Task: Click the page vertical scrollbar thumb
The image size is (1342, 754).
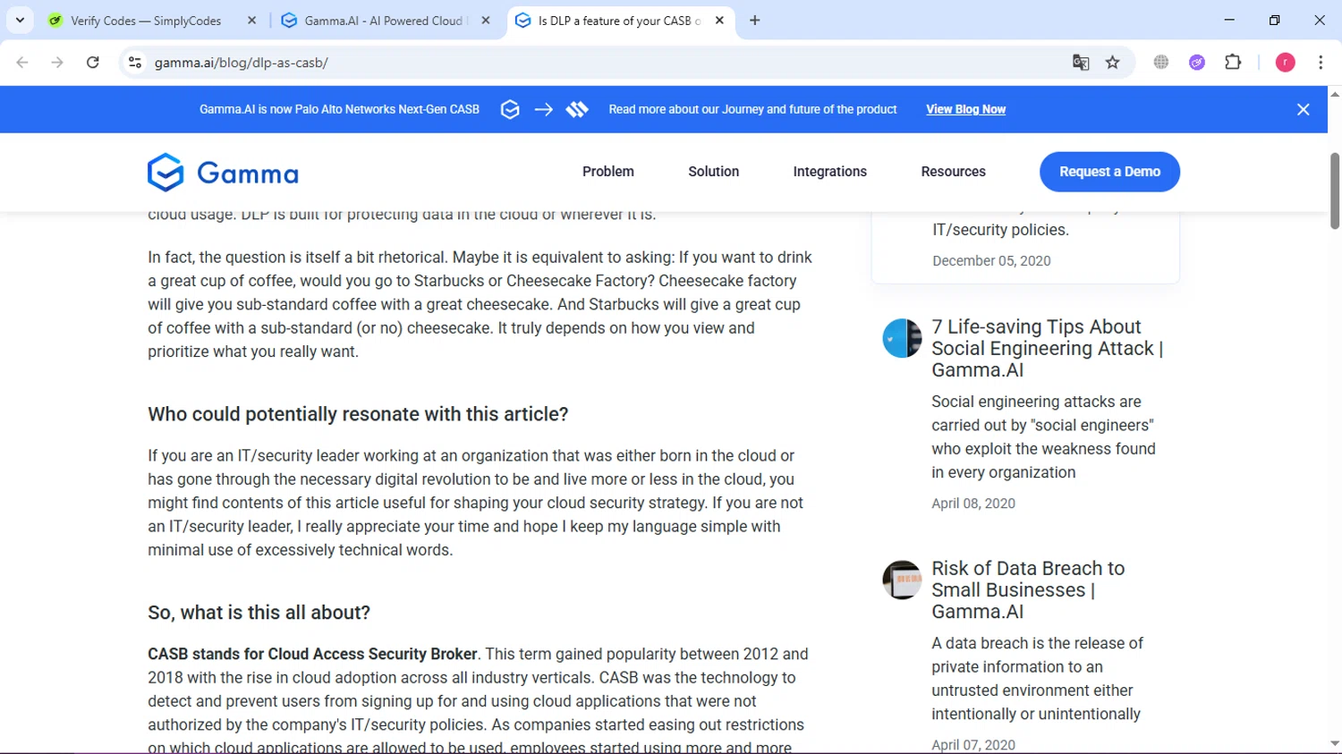Action: (x=1335, y=191)
